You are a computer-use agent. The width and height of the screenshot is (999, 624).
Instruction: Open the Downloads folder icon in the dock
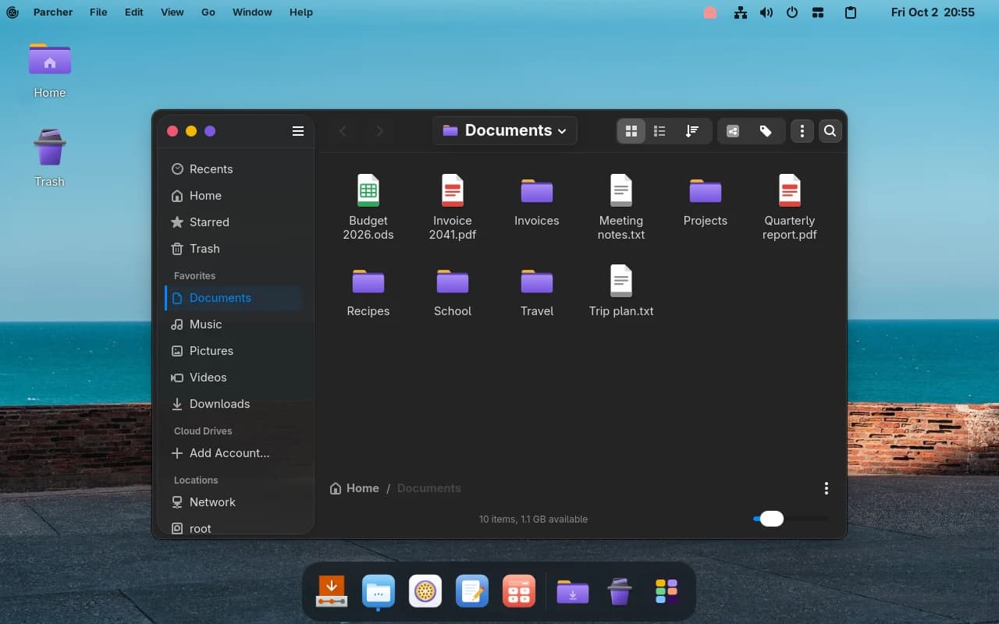click(x=573, y=591)
